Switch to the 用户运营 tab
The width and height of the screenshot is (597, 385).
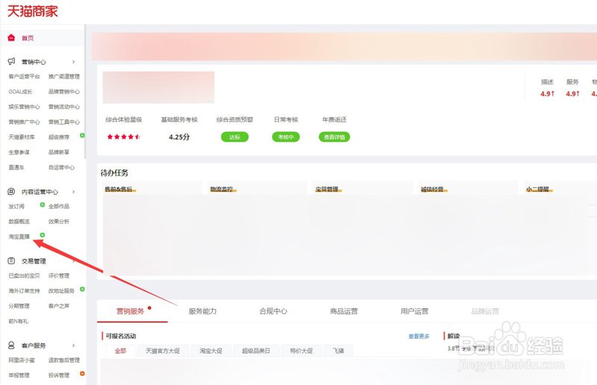[414, 311]
